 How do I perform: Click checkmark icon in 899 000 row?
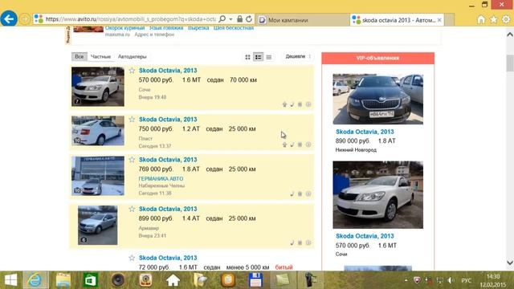(292, 243)
